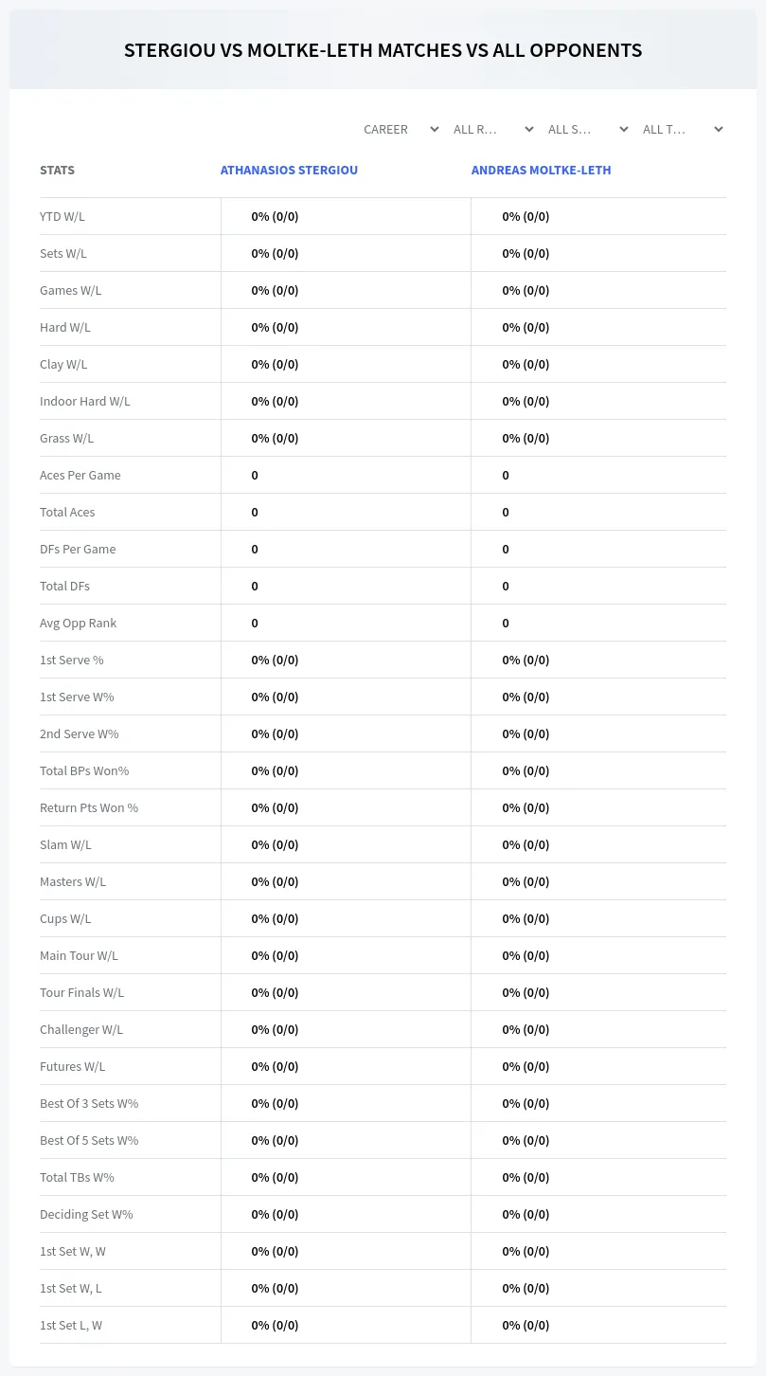Click the STATS column header
This screenshot has height=1376, width=766.
[57, 171]
